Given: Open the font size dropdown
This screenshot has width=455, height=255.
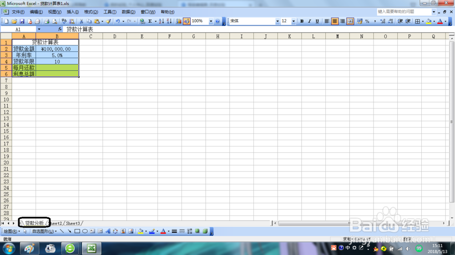Looking at the screenshot, I should tap(293, 21).
